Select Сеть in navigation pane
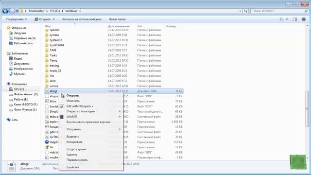Image resolution: width=311 pixels, height=175 pixels. [12, 120]
